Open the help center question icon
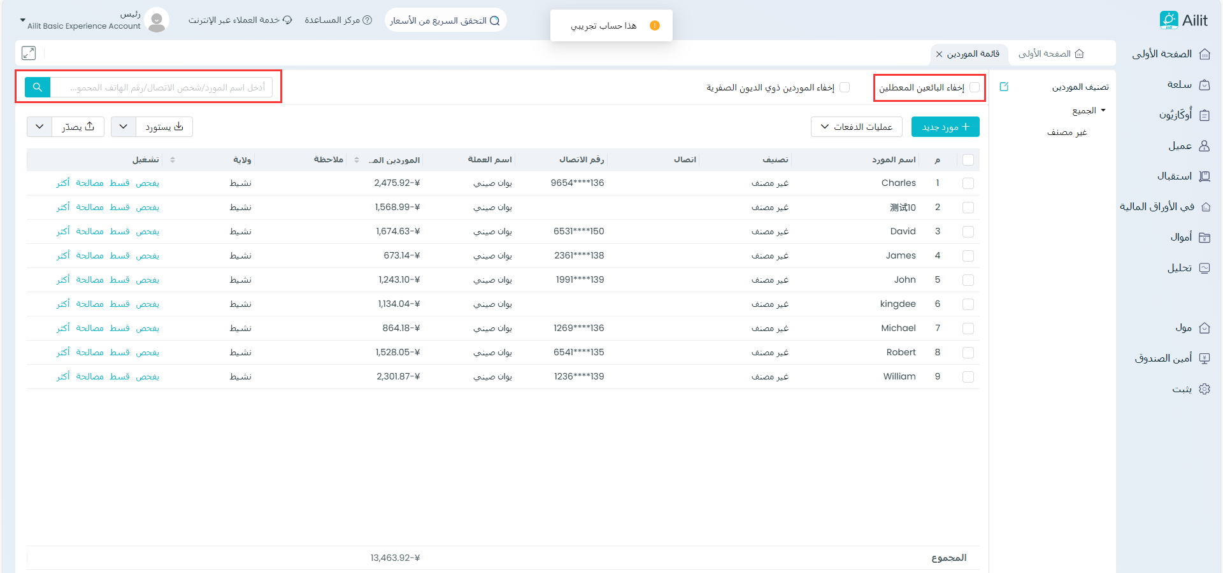 367,20
